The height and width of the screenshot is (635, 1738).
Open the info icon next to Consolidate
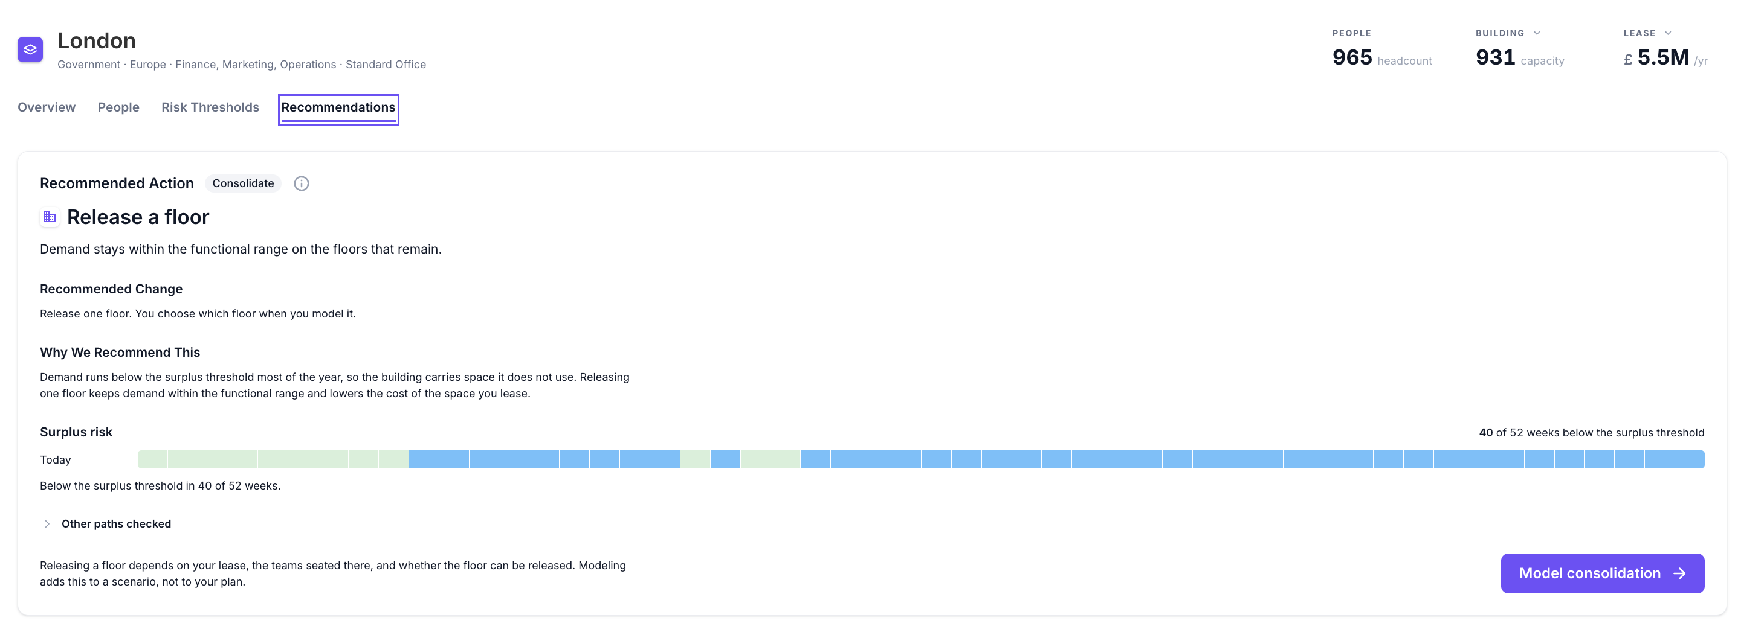(x=302, y=183)
